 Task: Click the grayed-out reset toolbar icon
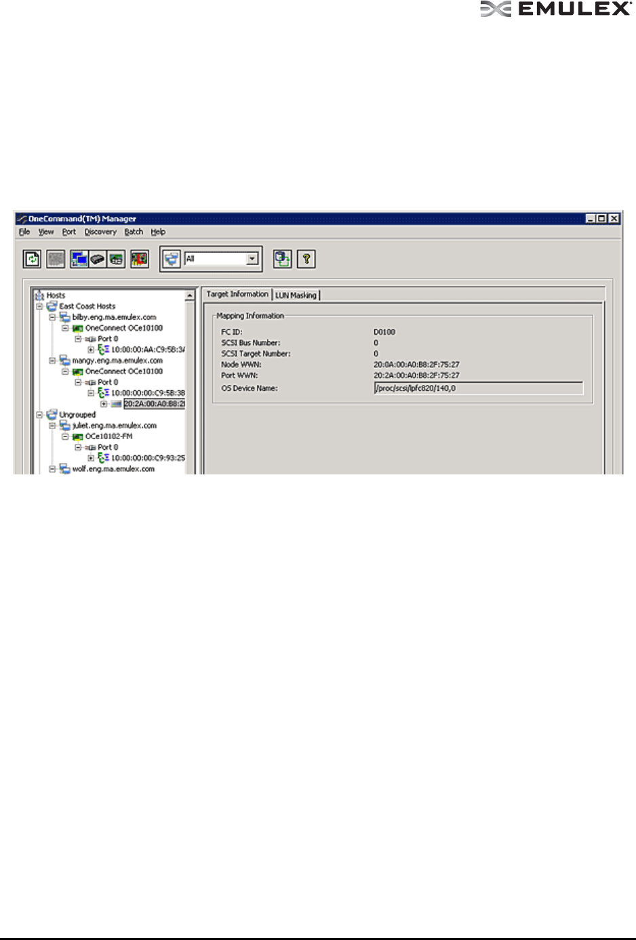click(56, 259)
